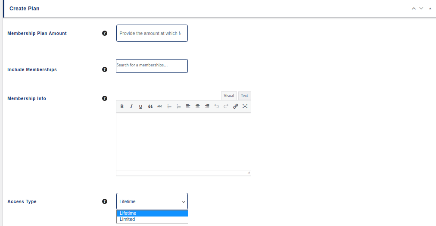
Task: Show help tooltip for Membership Plan Amount
Action: (105, 33)
